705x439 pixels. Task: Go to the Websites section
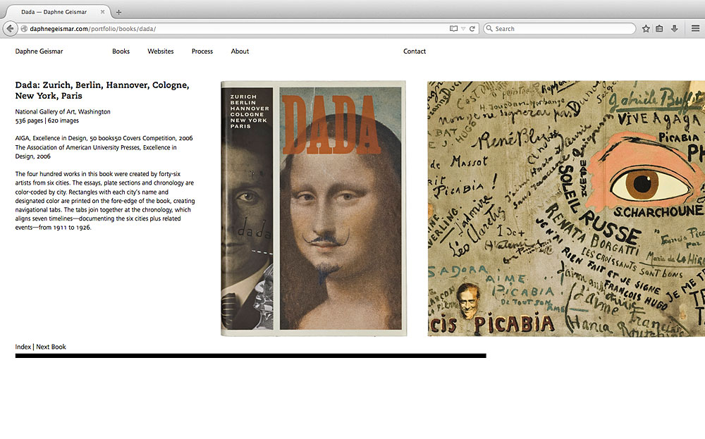(160, 51)
